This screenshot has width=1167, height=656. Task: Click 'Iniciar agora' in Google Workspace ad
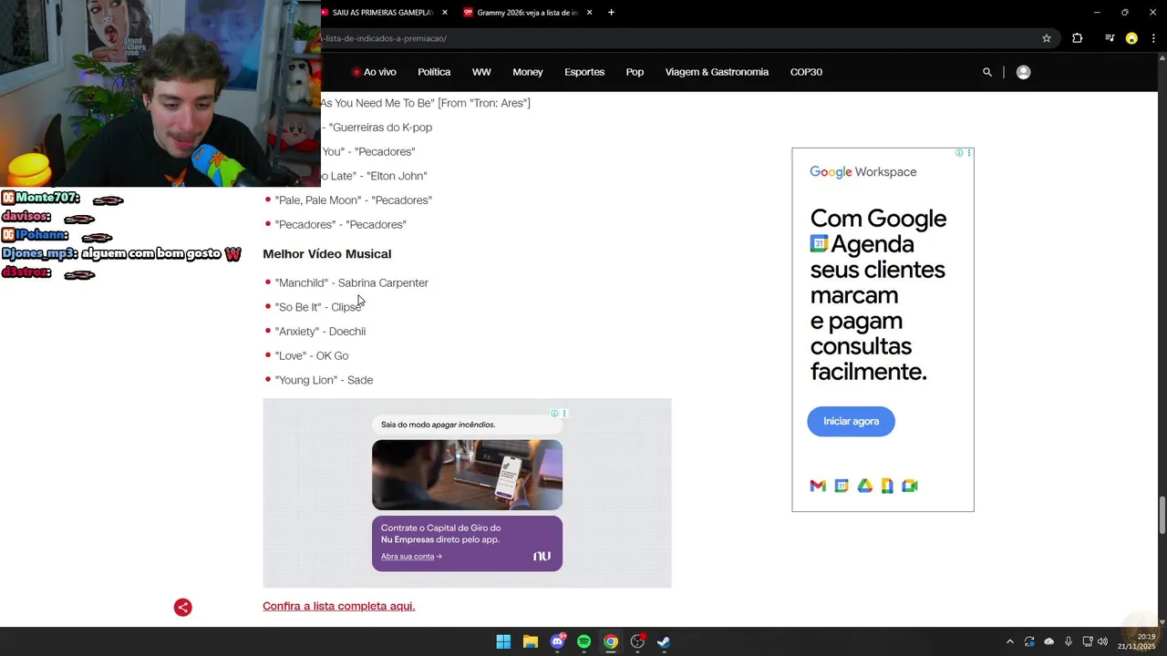(851, 421)
